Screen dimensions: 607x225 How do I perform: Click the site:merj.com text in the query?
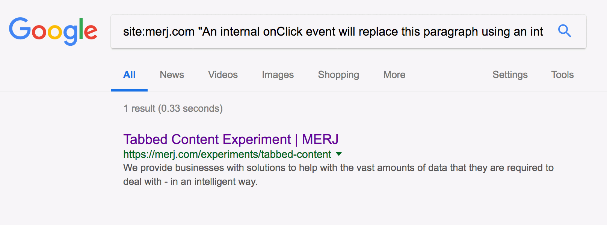pyautogui.click(x=159, y=32)
